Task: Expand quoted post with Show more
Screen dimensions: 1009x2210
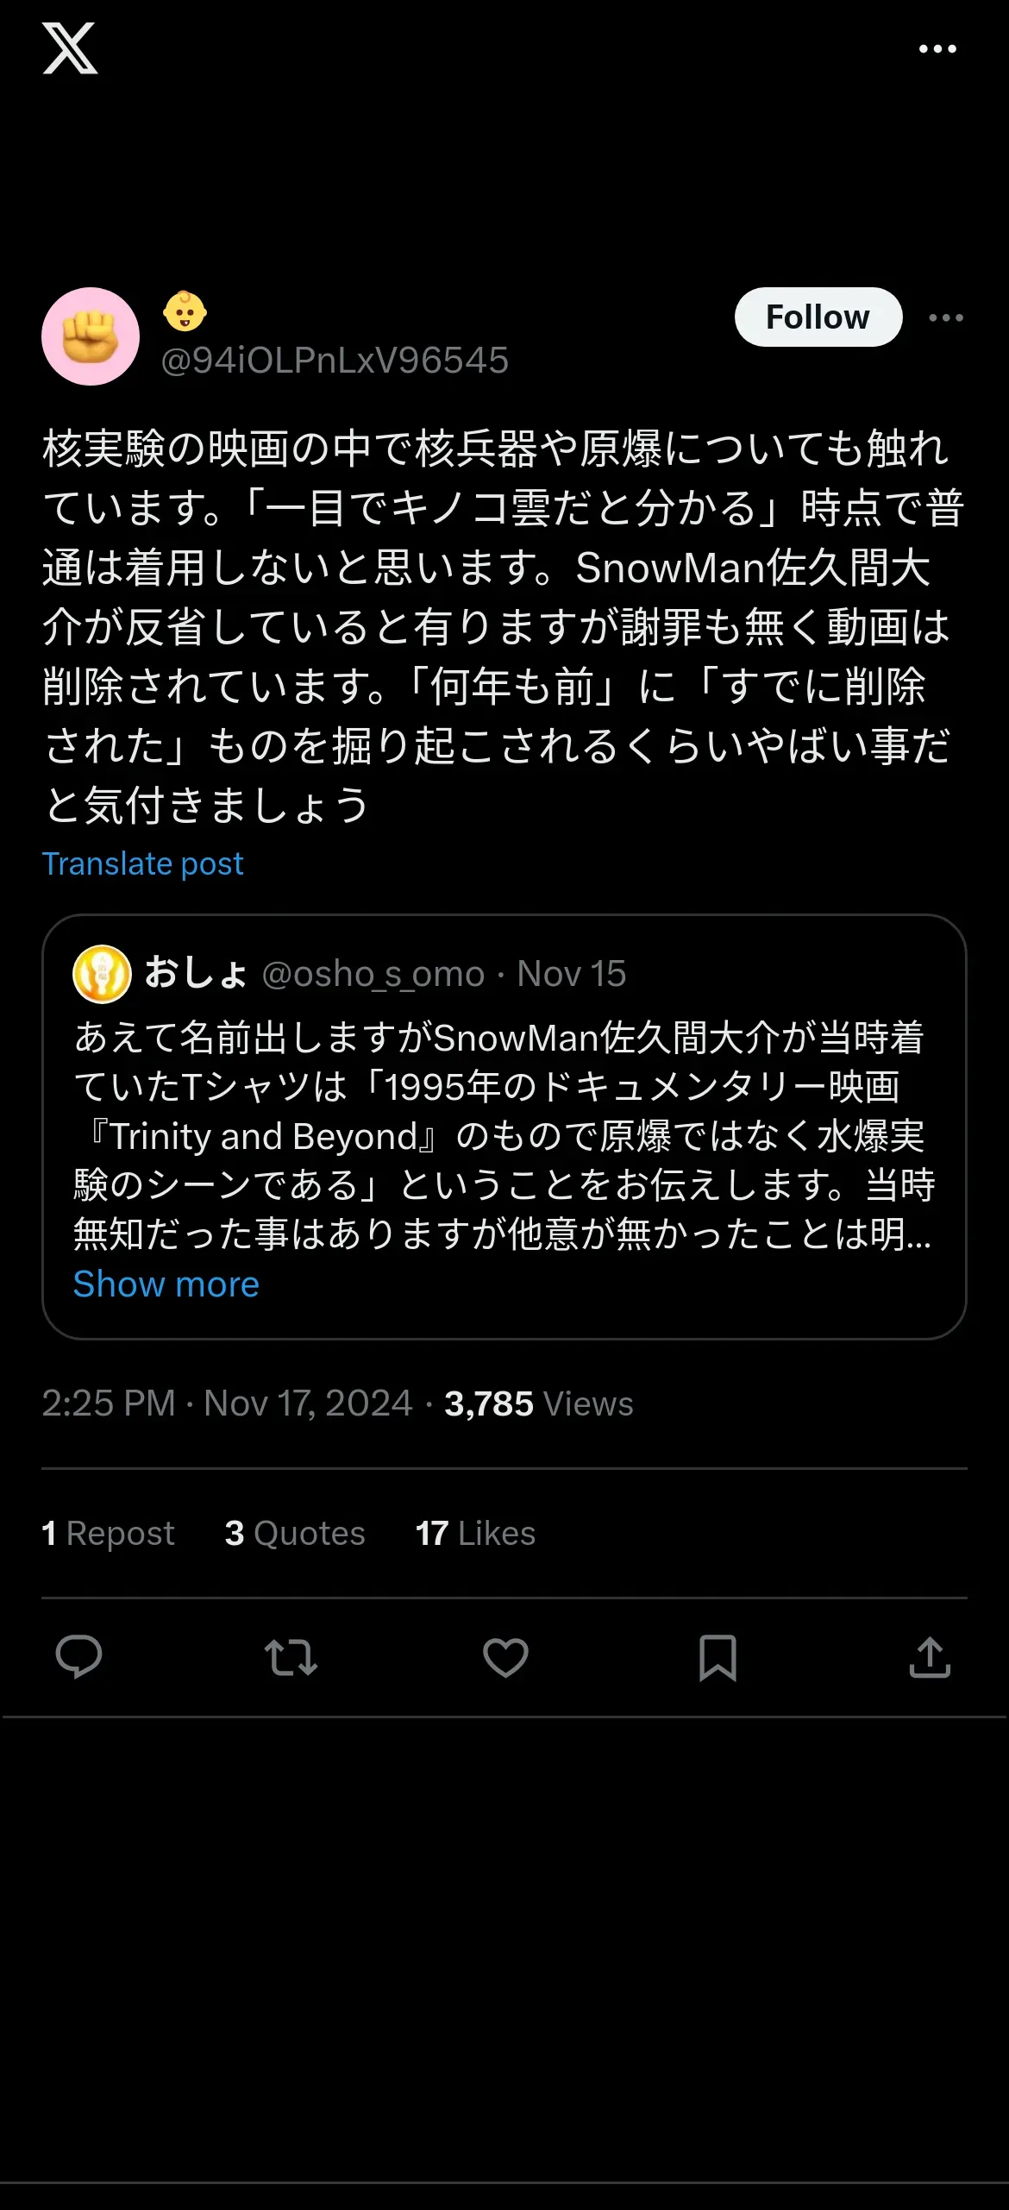Action: click(166, 1284)
